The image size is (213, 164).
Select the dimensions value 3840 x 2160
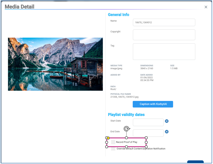tap(147, 68)
